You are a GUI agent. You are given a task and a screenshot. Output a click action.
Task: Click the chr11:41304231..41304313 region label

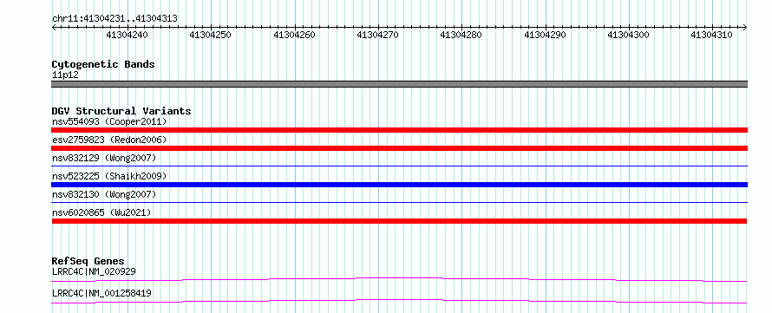pos(114,19)
